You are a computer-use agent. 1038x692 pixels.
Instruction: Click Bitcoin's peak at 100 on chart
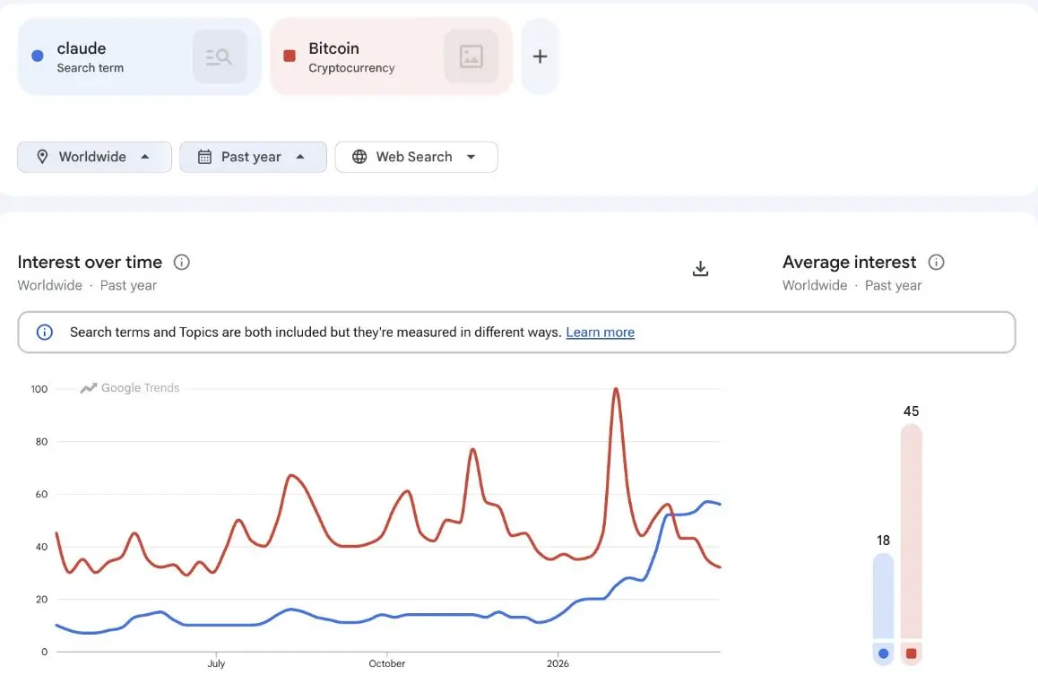coord(616,390)
